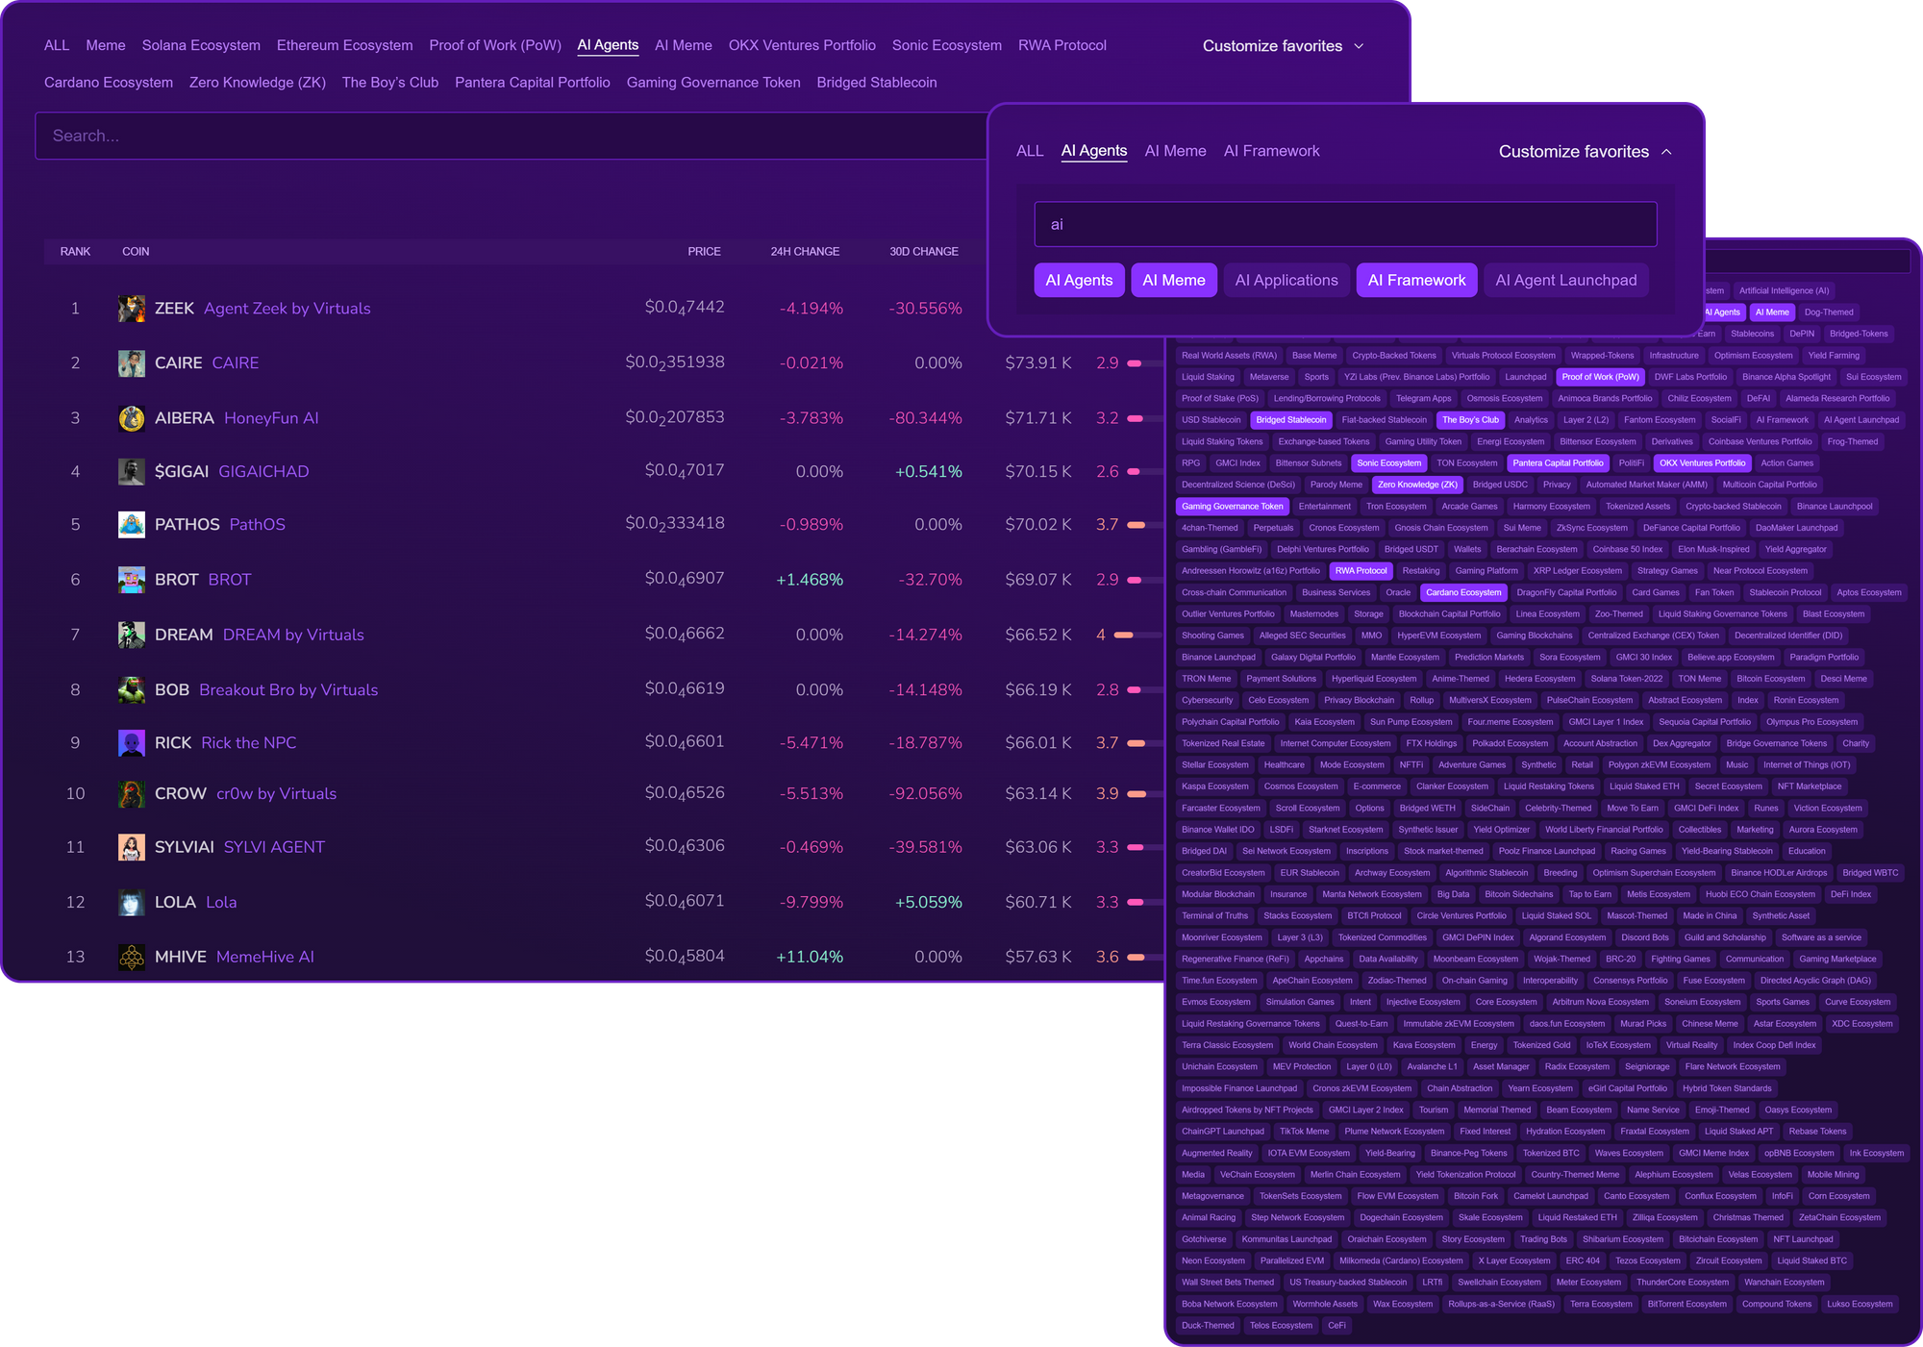Open the SYLVI AGENT coin link
The height and width of the screenshot is (1347, 1923).
click(274, 847)
